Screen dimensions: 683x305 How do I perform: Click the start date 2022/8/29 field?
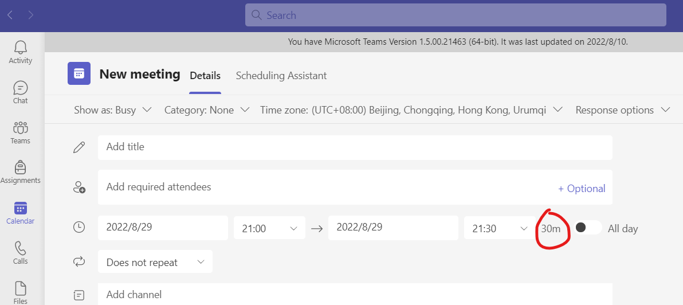point(163,228)
